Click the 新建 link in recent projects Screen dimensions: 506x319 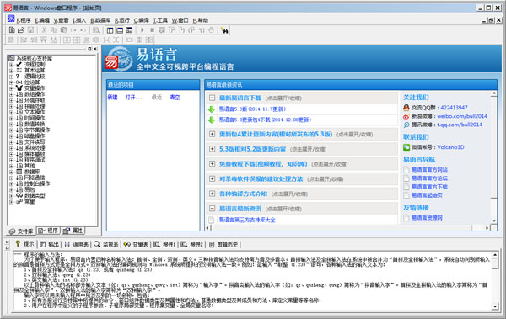tap(113, 97)
